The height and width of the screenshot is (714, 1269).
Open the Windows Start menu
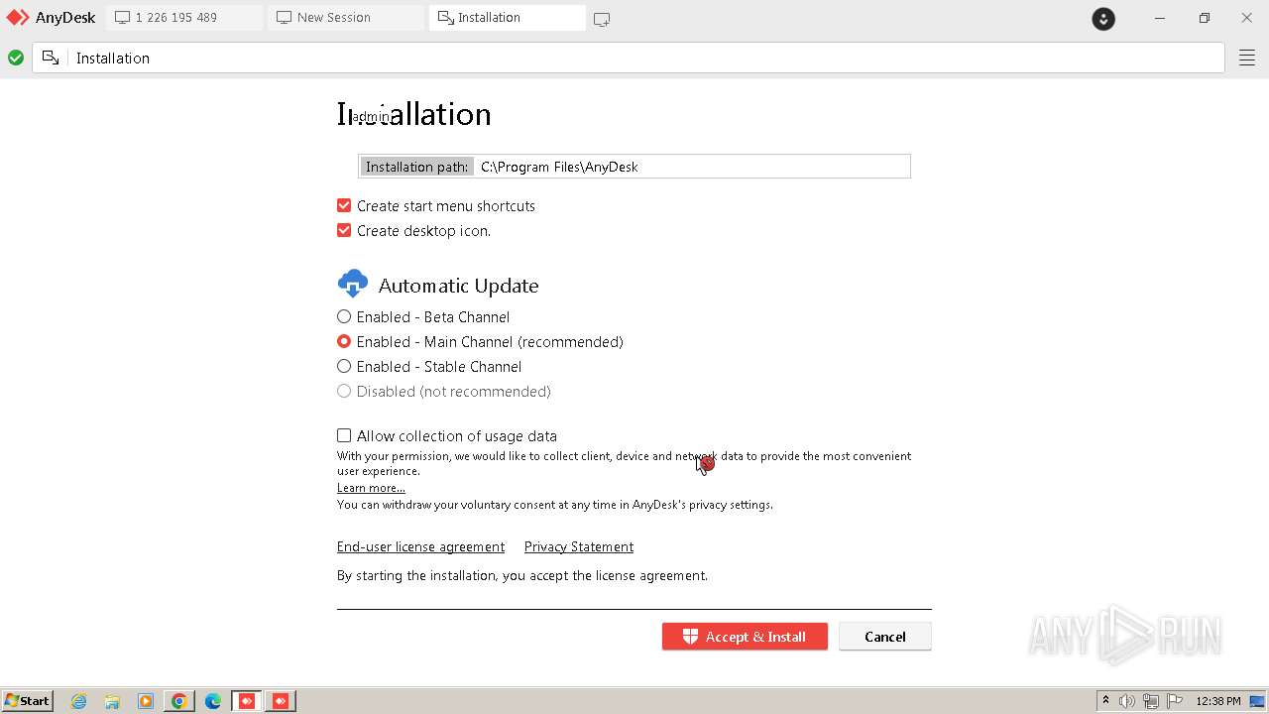tap(27, 701)
